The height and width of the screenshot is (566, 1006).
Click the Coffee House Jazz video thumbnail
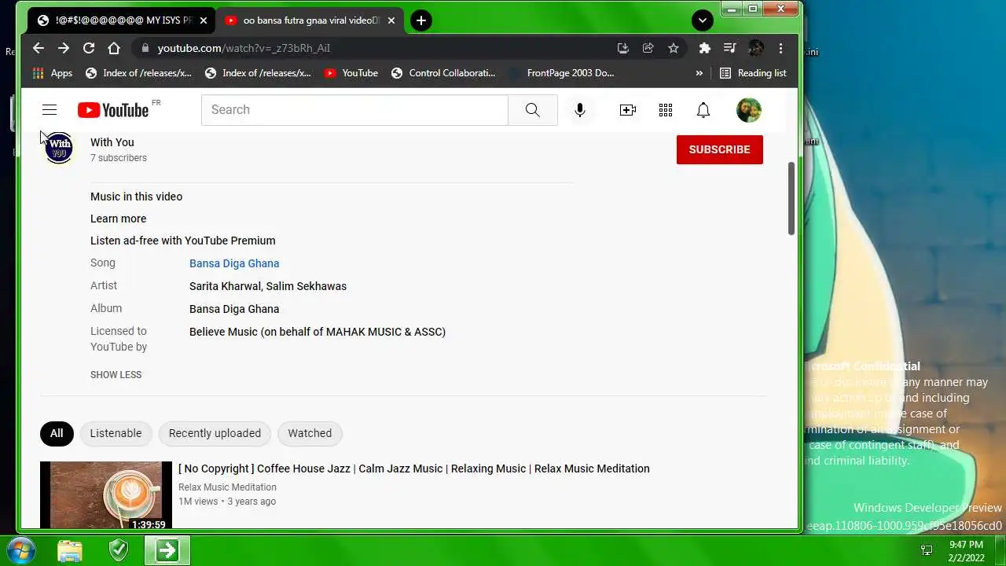click(106, 495)
